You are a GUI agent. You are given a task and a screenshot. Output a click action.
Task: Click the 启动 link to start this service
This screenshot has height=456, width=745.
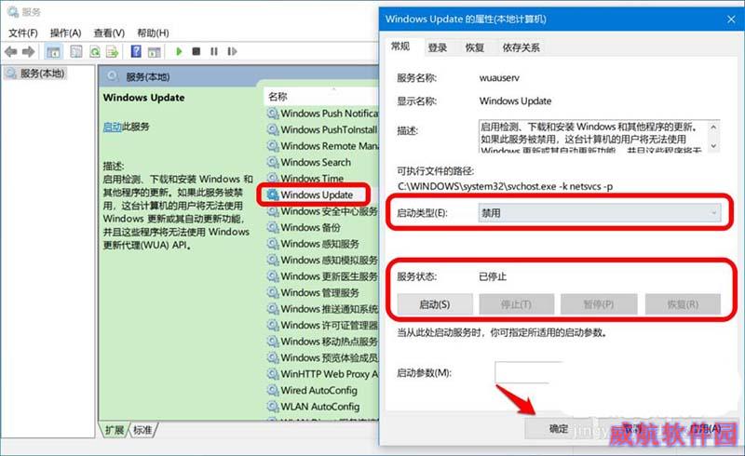[x=113, y=127]
